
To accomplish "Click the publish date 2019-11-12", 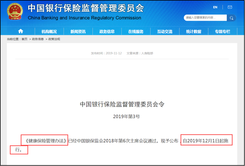I will click(x=114, y=53).
